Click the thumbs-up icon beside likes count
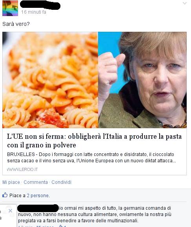191x227 pixels. coord(5,195)
